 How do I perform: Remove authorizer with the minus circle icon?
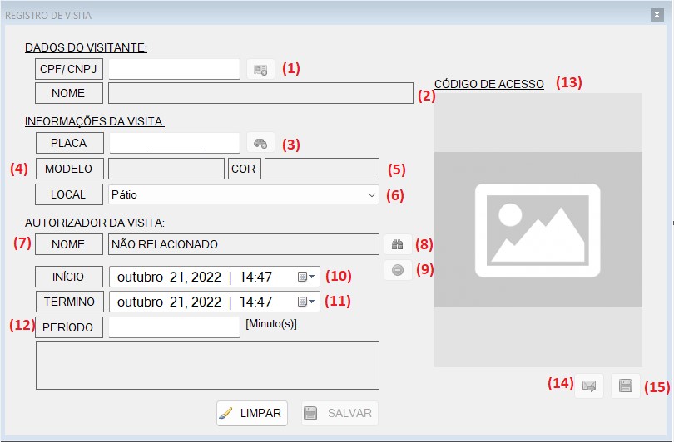[398, 270]
